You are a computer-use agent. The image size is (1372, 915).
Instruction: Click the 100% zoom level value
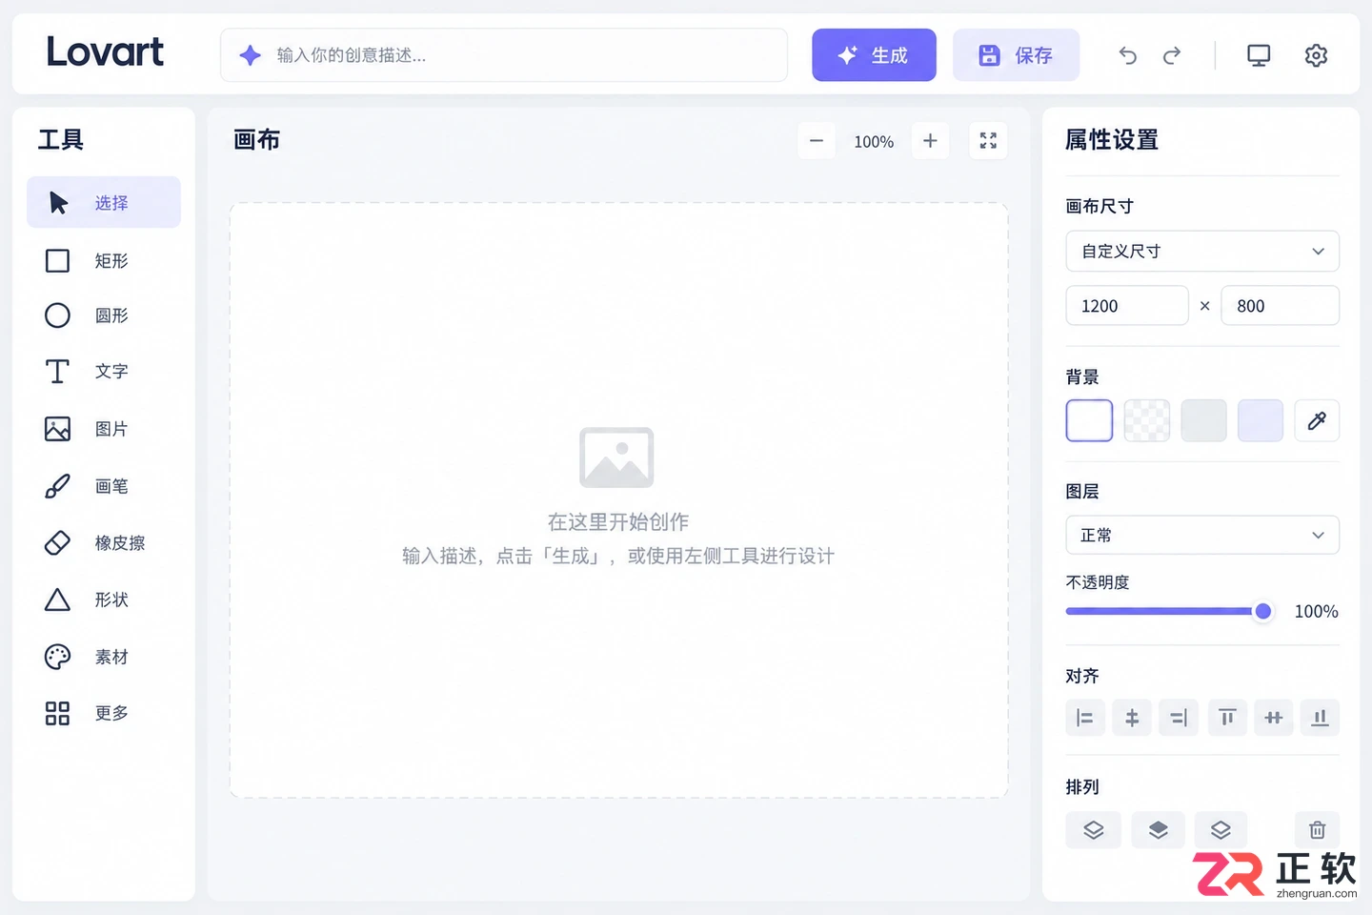874,142
